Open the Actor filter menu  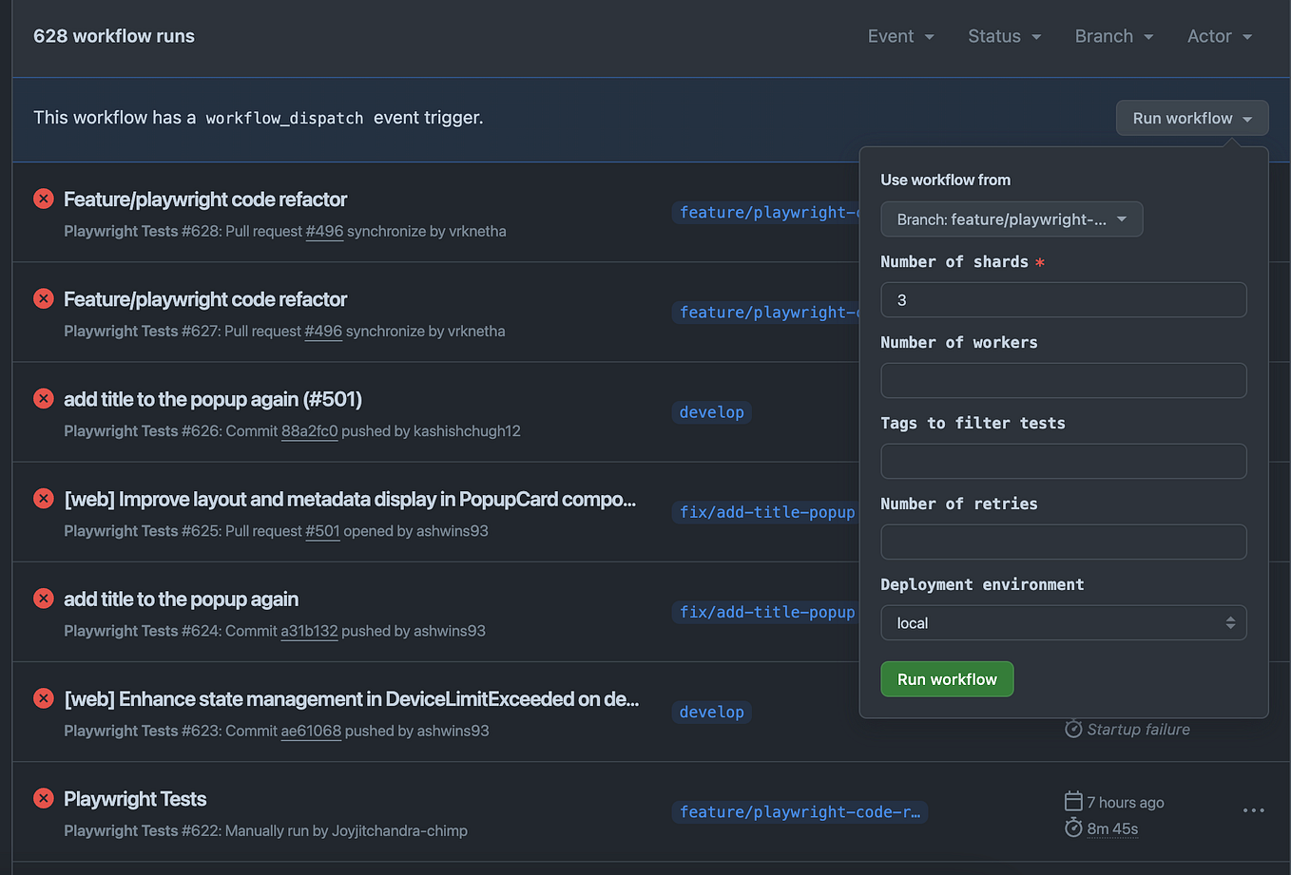click(1219, 36)
